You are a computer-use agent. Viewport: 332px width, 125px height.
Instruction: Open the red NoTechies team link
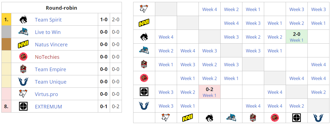(x=47, y=57)
